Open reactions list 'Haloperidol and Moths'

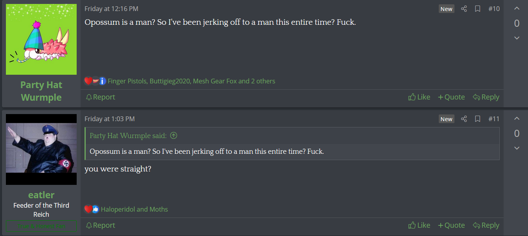click(x=134, y=209)
